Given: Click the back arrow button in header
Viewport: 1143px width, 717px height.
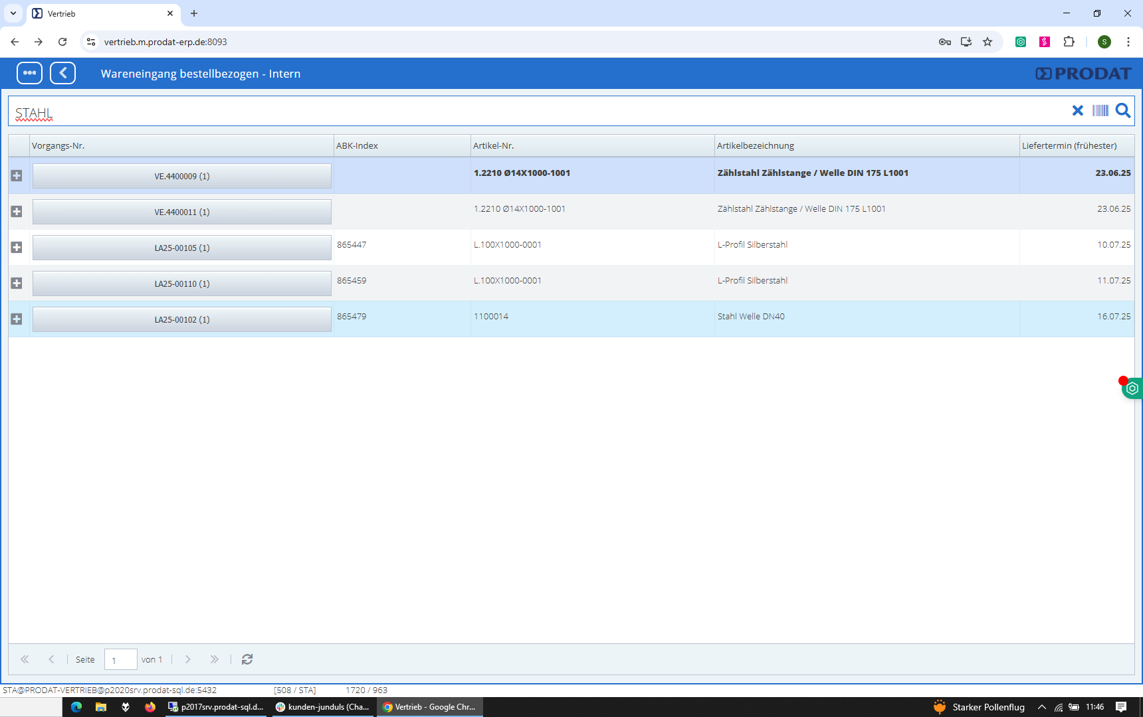Looking at the screenshot, I should tap(63, 73).
